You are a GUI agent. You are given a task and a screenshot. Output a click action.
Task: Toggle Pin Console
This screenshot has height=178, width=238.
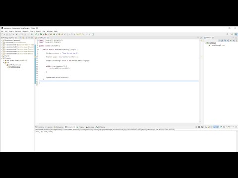[x=221, y=127]
